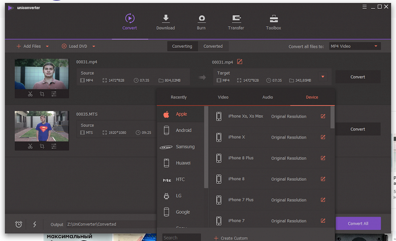Open the hamburger menu in title bar

tap(365, 7)
